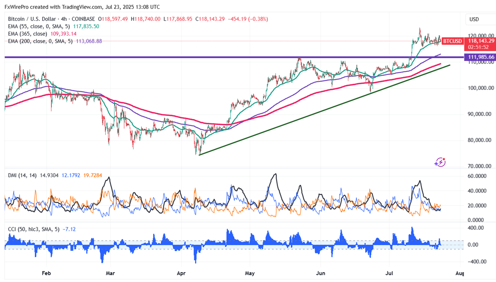Click the change value −454.19 (−0.38%)
This screenshot has height=282, width=496.
248,19
